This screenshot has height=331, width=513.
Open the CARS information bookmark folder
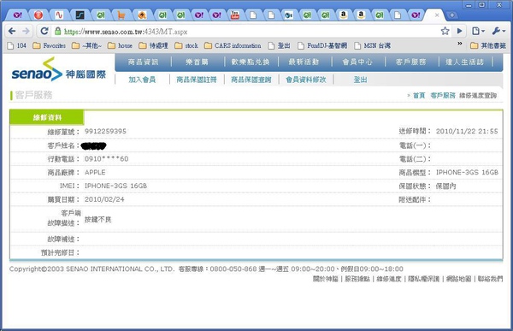(233, 45)
